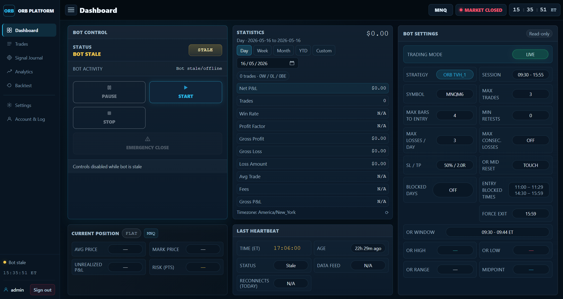Image resolution: width=563 pixels, height=299 pixels.
Task: Click the MNQ symbol button in header
Action: pos(441,10)
